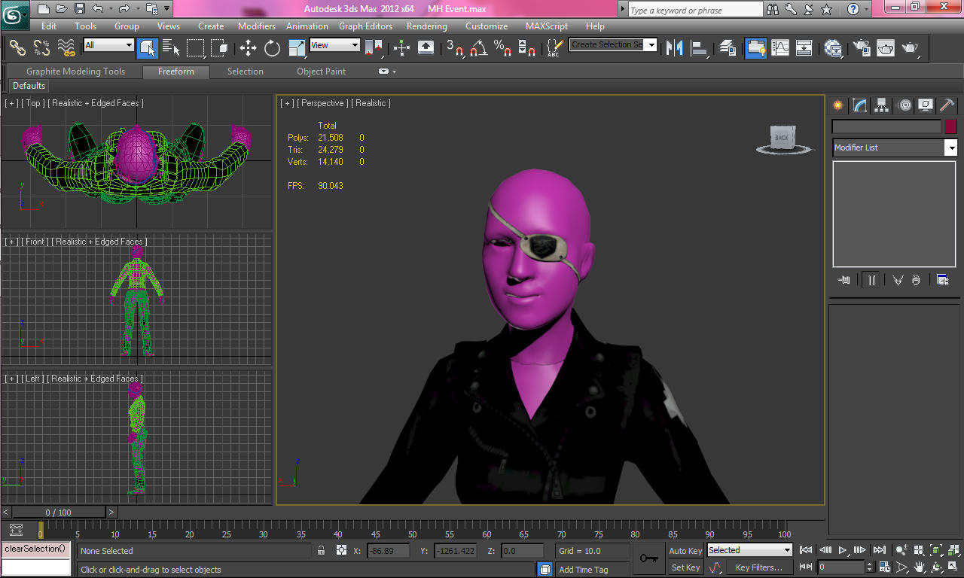The height and width of the screenshot is (578, 964).
Task: Open Edit Named Selection Sets
Action: click(x=555, y=48)
